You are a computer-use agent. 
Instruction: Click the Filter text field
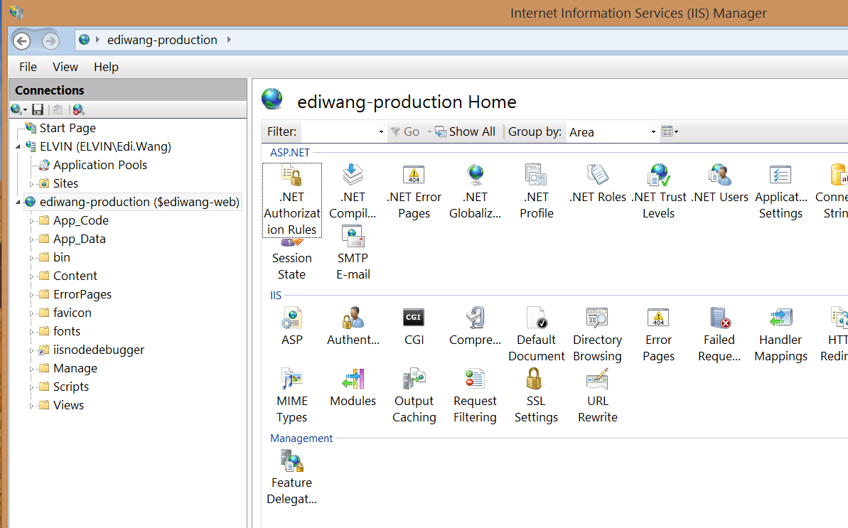click(339, 132)
